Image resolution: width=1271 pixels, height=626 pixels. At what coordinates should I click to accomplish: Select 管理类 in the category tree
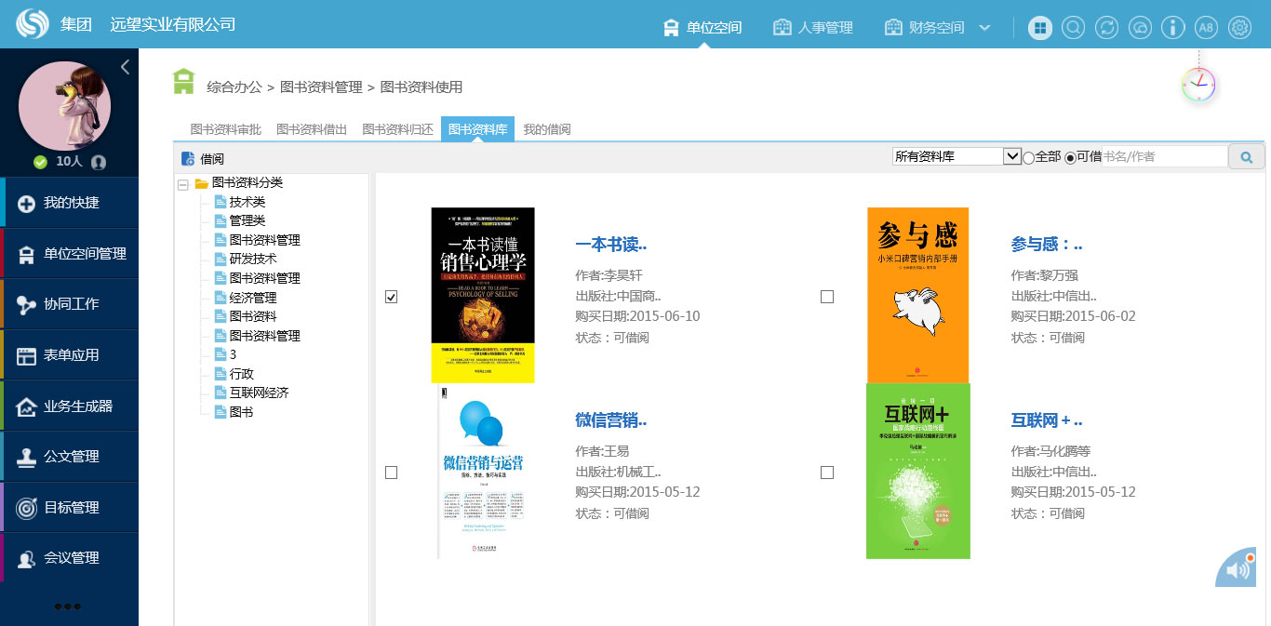(x=248, y=220)
